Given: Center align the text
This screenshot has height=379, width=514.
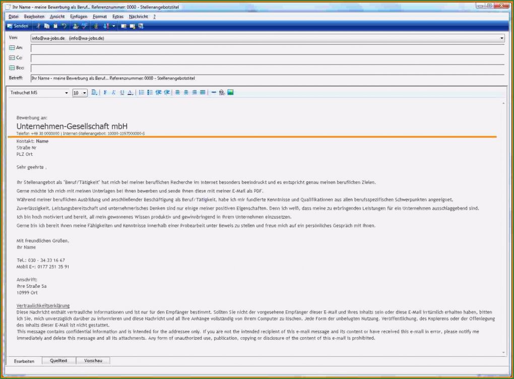Looking at the screenshot, I should tap(186, 93).
